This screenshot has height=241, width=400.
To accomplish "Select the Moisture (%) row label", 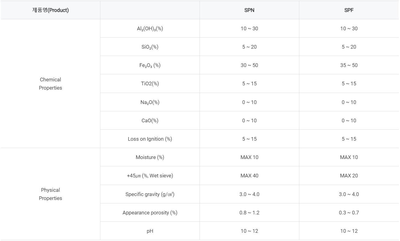I will click(x=150, y=157).
